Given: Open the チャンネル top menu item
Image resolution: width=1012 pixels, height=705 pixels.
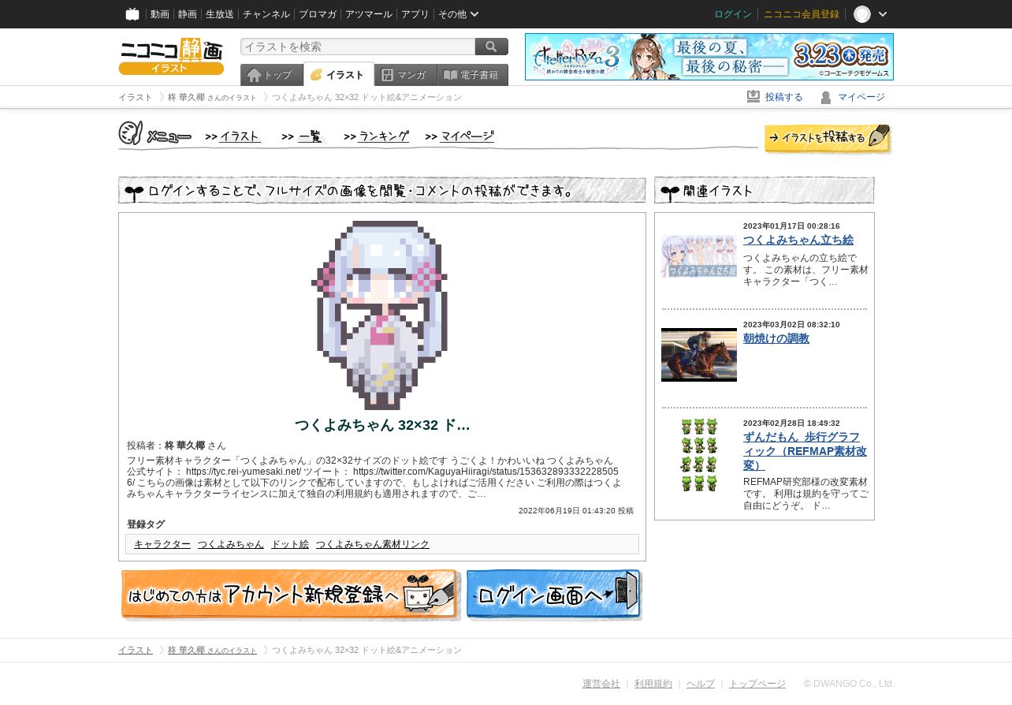Looking at the screenshot, I should (x=266, y=14).
